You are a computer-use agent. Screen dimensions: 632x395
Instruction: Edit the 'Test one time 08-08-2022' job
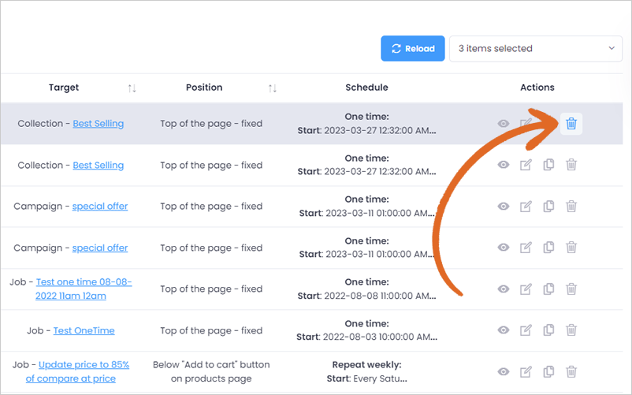tap(526, 289)
